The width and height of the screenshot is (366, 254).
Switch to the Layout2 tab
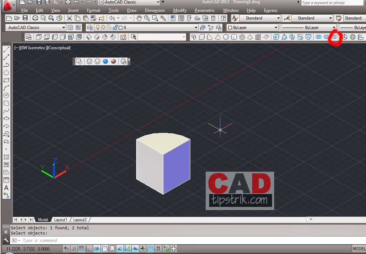pyautogui.click(x=80, y=220)
